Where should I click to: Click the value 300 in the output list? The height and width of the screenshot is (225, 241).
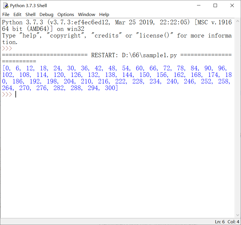110,88
